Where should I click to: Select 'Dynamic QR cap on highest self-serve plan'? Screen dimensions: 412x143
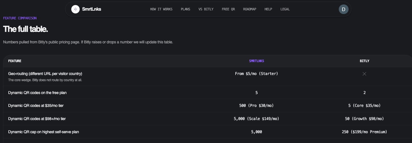(44, 132)
